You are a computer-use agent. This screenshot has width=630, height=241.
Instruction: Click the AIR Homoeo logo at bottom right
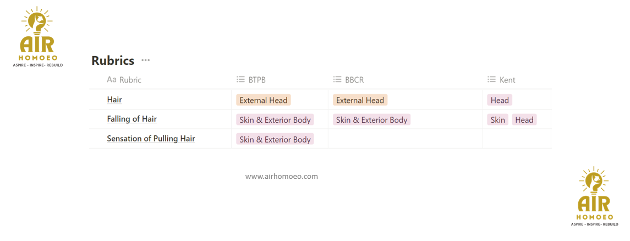594,196
